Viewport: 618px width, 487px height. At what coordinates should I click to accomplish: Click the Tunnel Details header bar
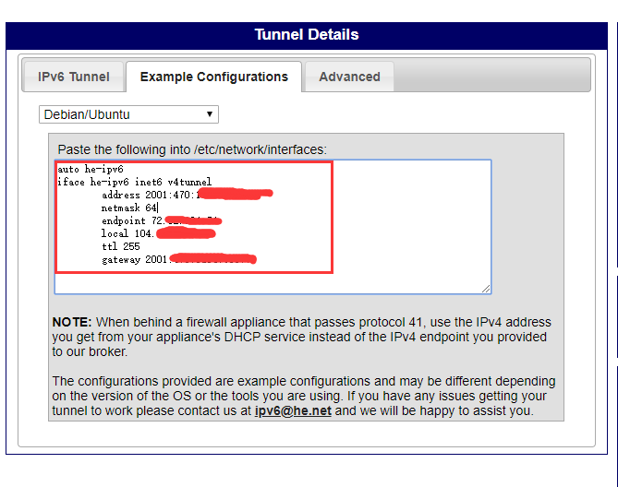(307, 35)
